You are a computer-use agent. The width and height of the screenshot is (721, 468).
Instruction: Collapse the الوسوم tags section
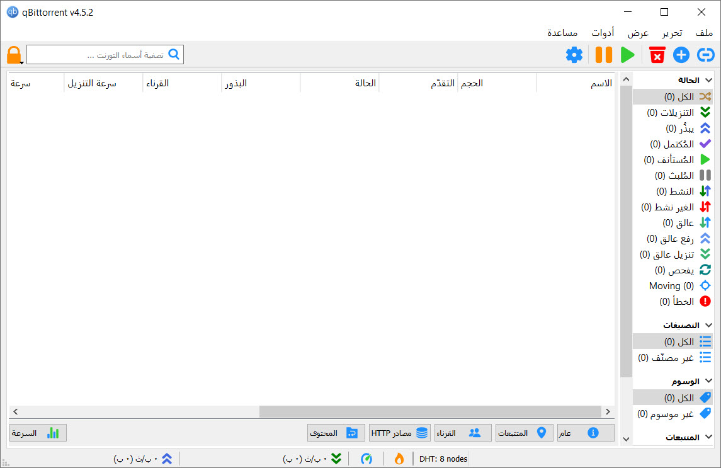coord(709,381)
